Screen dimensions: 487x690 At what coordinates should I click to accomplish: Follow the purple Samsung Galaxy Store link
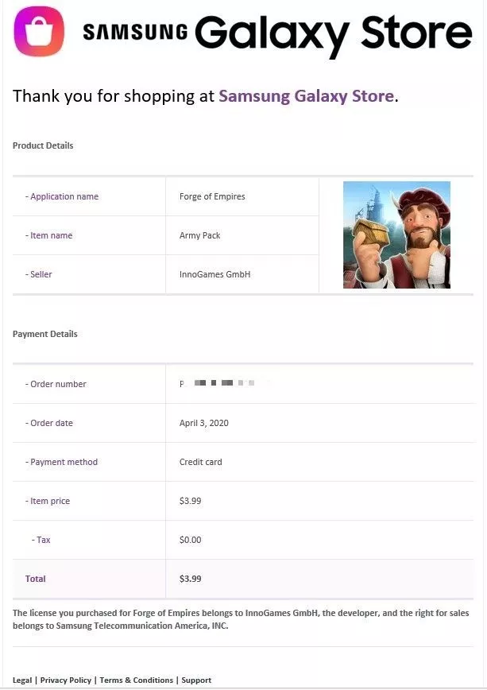pyautogui.click(x=306, y=96)
